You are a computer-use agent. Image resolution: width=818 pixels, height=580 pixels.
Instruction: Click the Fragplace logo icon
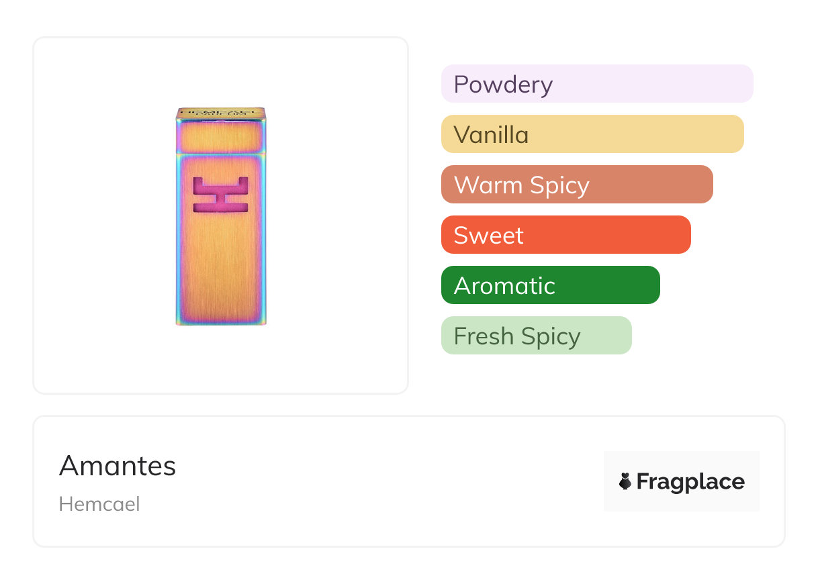(x=625, y=481)
